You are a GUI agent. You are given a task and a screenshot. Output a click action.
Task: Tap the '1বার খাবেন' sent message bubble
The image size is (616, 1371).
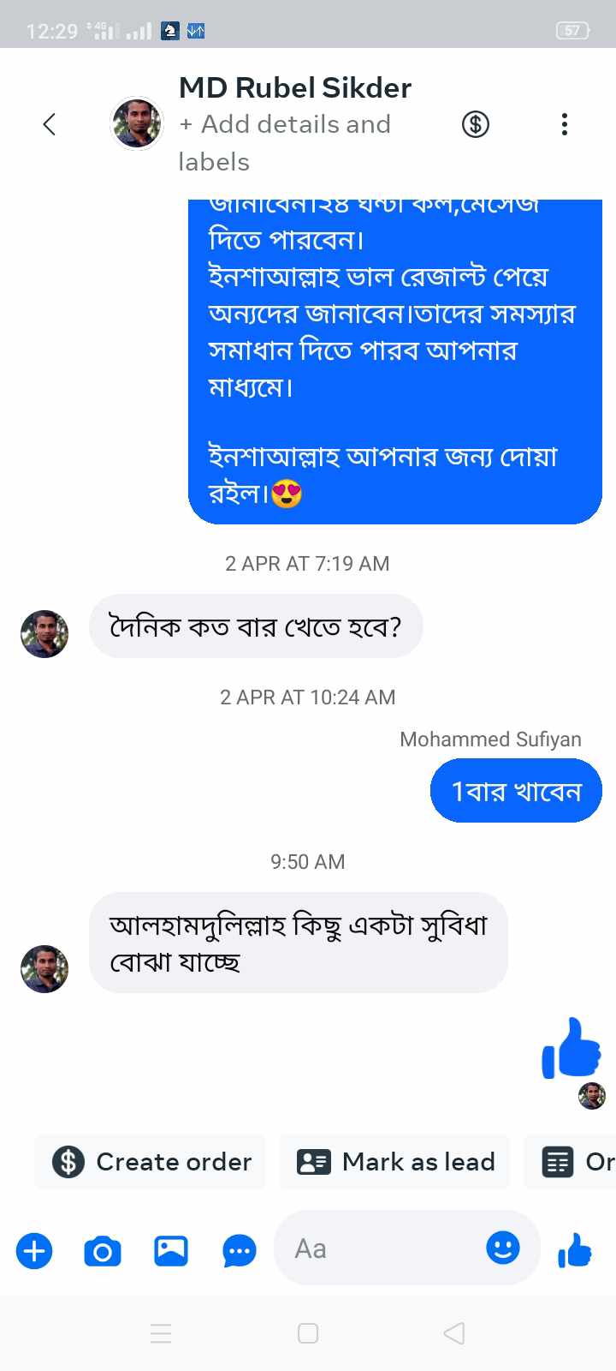(x=516, y=791)
